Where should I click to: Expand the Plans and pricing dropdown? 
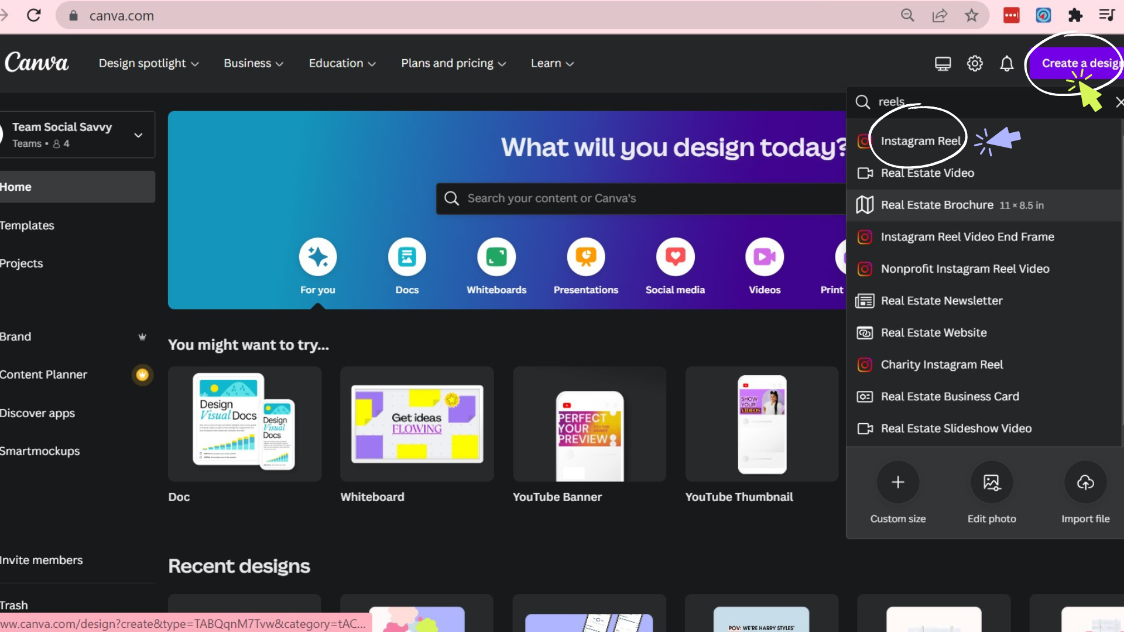pyautogui.click(x=453, y=63)
